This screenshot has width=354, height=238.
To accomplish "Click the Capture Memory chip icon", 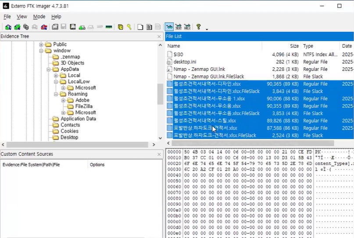I will [x=109, y=27].
